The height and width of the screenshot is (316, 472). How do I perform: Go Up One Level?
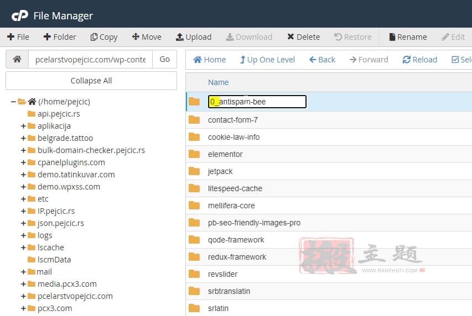[x=267, y=60]
